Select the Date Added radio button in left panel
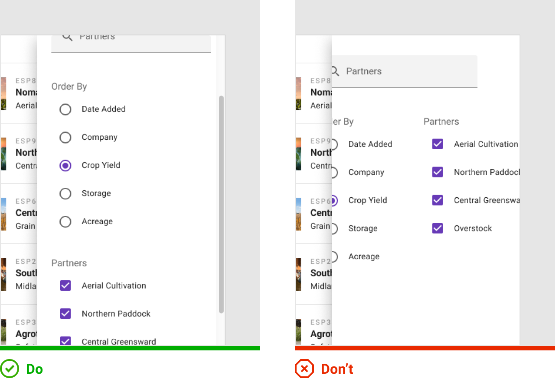The image size is (555, 385). pos(65,109)
